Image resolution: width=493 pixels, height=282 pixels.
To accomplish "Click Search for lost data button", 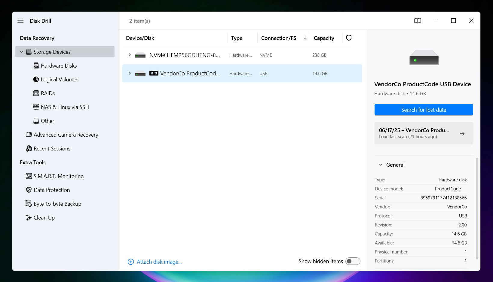I will click(424, 110).
